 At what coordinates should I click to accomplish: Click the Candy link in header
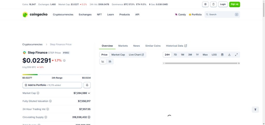pyautogui.click(x=180, y=15)
